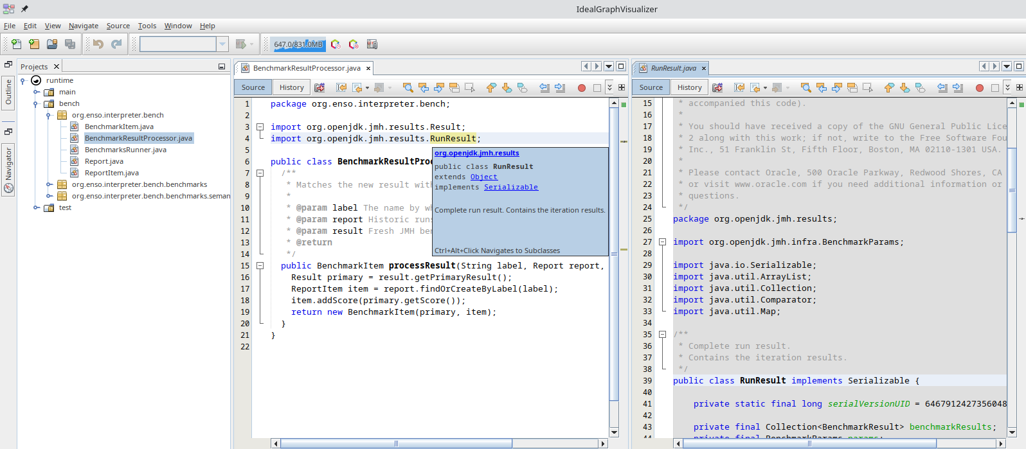1026x449 pixels.
Task: Collapse the bench folder node
Action: point(37,103)
